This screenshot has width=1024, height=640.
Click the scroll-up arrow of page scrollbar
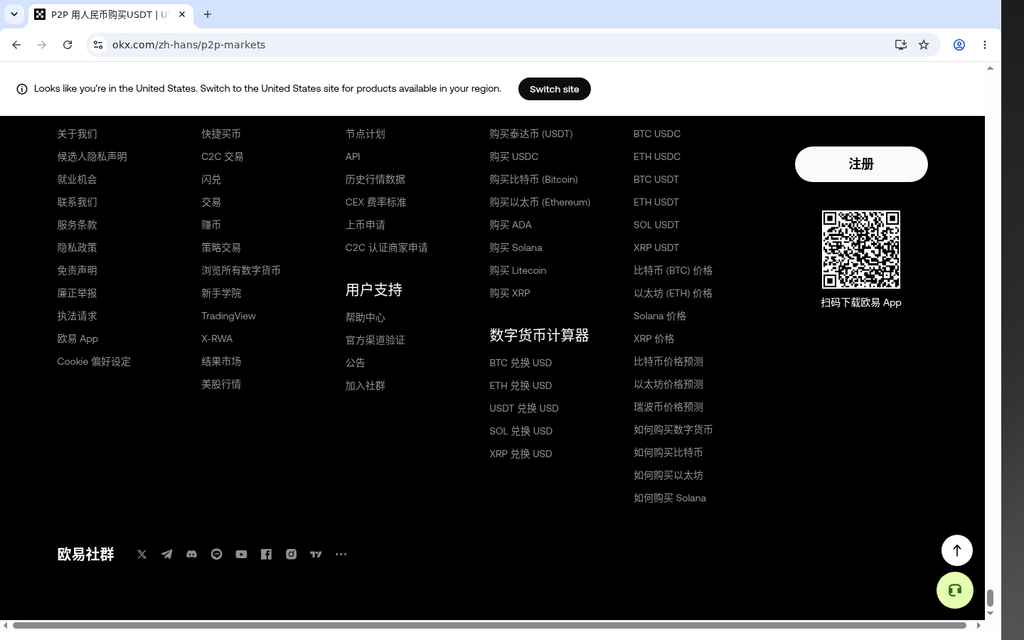tap(990, 68)
